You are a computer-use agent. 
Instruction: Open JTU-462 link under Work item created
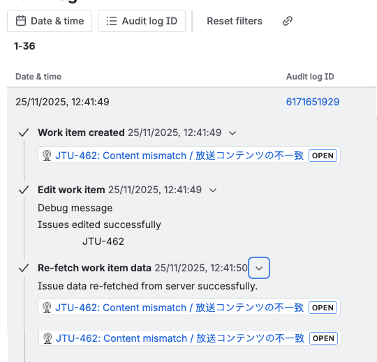[179, 156]
